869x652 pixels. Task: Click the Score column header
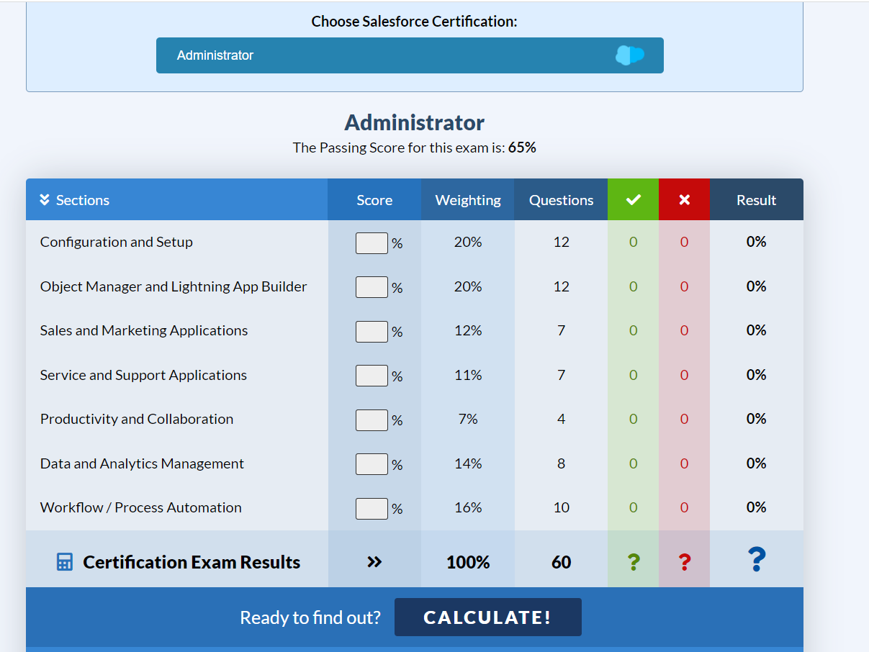click(x=374, y=200)
